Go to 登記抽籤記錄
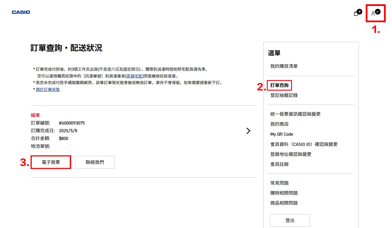This screenshot has height=228, width=392. pos(284,95)
